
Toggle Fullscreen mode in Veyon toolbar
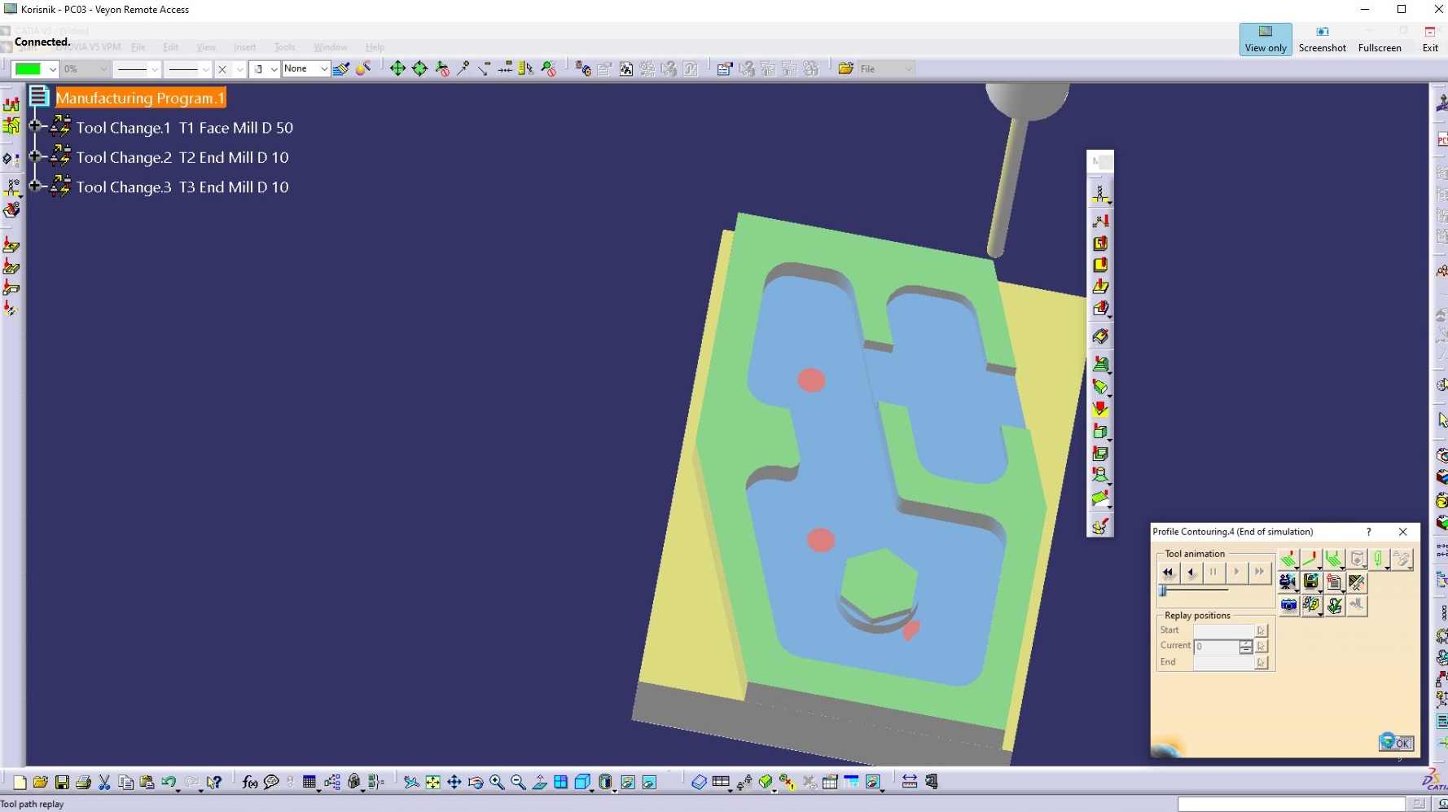pyautogui.click(x=1379, y=39)
